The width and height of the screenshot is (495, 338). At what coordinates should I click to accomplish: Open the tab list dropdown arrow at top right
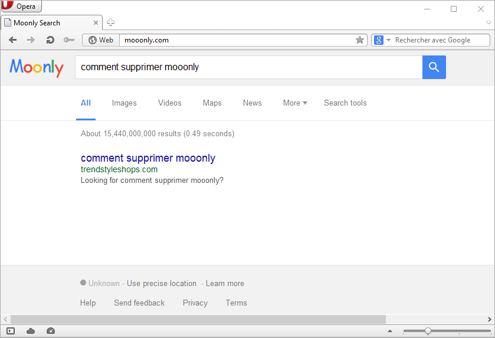point(489,23)
